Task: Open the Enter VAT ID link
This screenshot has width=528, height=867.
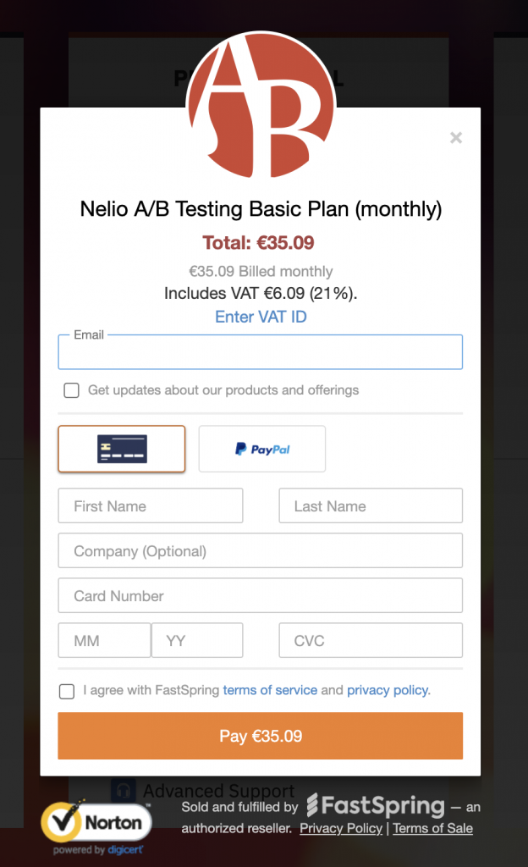Action: tap(261, 317)
